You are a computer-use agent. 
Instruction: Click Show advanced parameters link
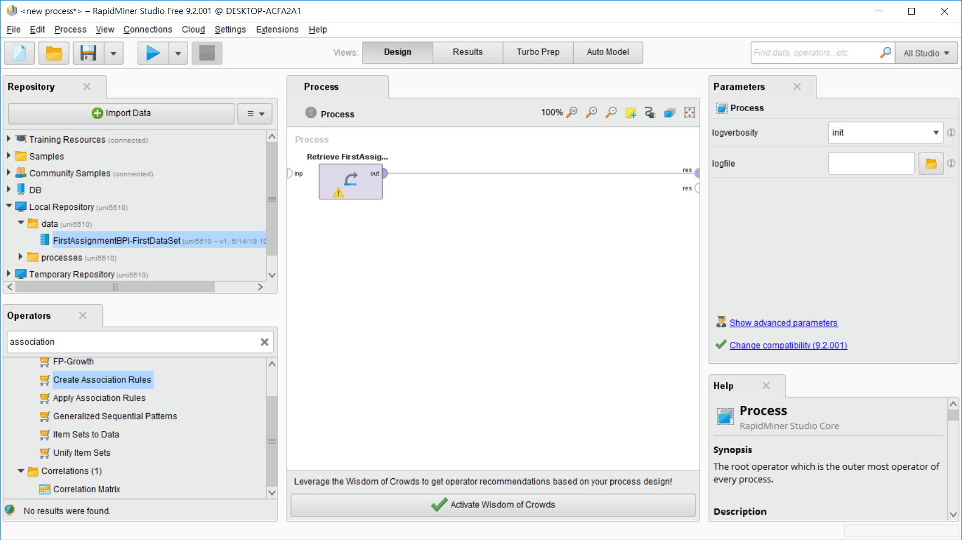point(783,323)
